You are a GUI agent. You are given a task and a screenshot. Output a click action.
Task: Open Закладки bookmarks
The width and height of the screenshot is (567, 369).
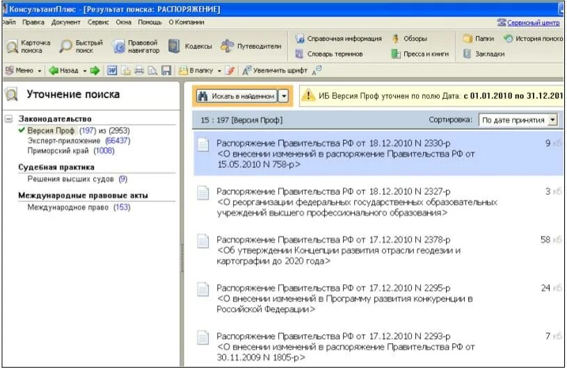(x=484, y=54)
